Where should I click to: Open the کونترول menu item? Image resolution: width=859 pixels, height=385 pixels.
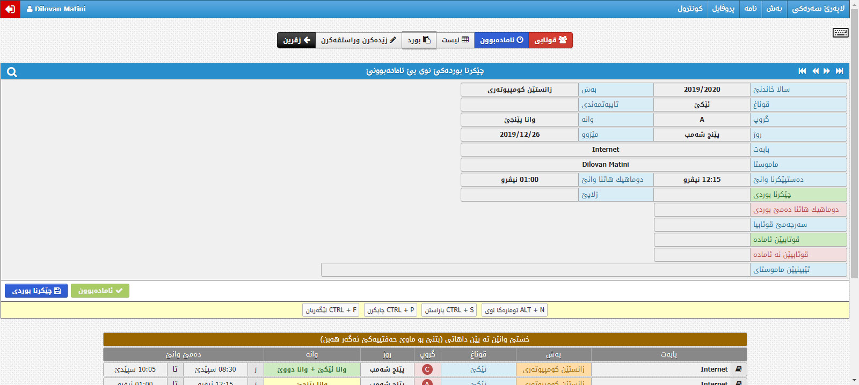click(690, 9)
